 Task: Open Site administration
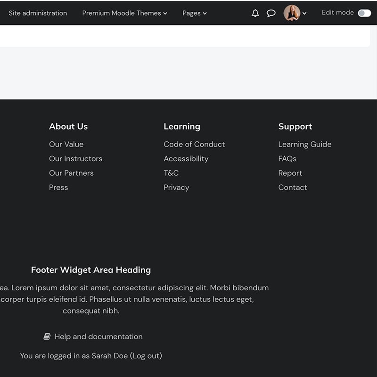click(x=38, y=13)
